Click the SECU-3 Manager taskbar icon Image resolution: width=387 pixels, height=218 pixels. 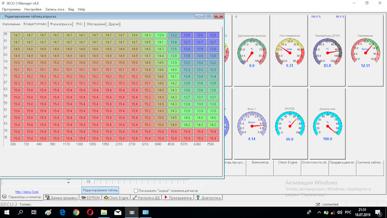click(132, 212)
